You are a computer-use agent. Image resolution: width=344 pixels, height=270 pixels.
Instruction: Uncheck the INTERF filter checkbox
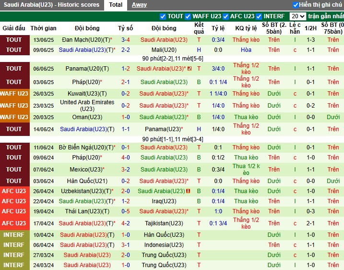[259, 16]
